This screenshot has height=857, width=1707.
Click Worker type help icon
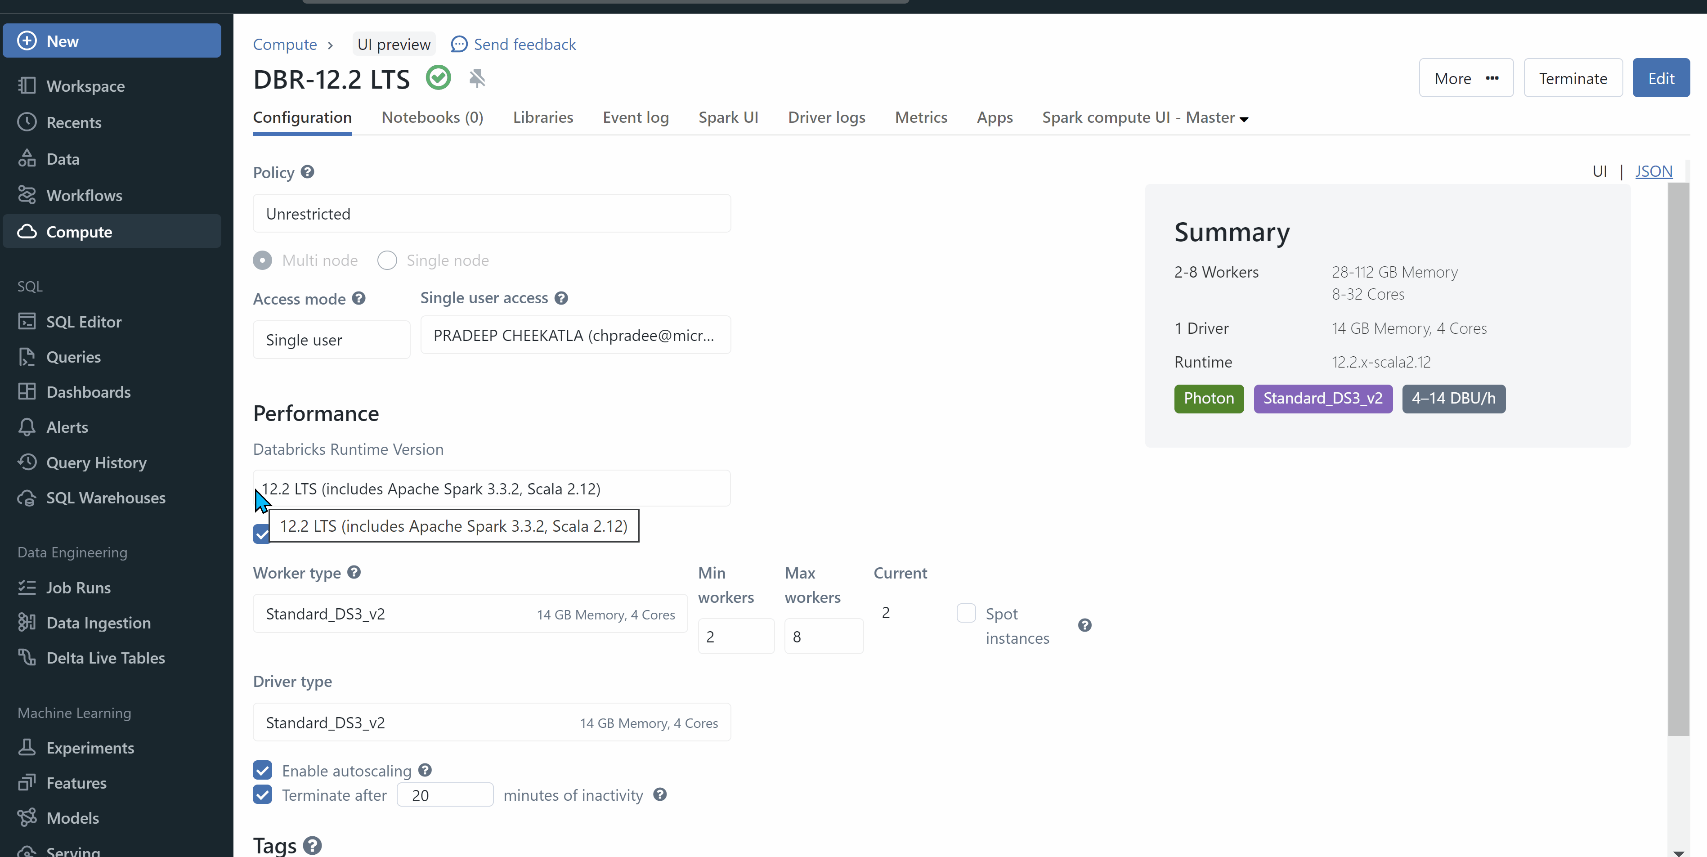pyautogui.click(x=354, y=572)
